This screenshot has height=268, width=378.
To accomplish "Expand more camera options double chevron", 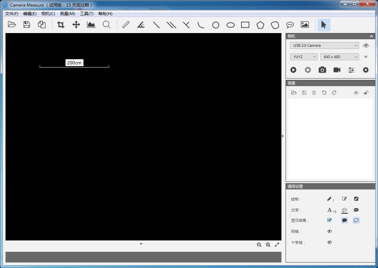I will [x=366, y=57].
